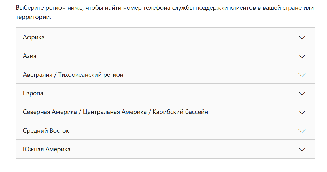Click the Африка downward chevron icon
The height and width of the screenshot is (172, 327).
(302, 37)
